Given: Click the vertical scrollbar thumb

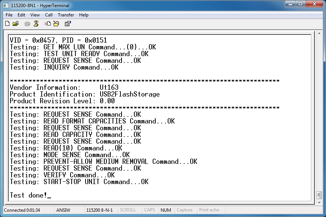Looking at the screenshot, I should [319, 195].
